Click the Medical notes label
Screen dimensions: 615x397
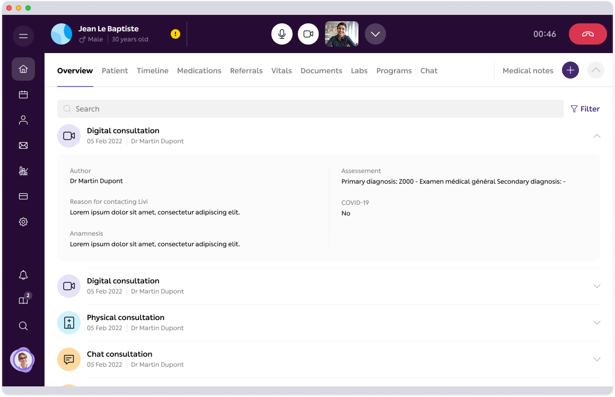[528, 71]
